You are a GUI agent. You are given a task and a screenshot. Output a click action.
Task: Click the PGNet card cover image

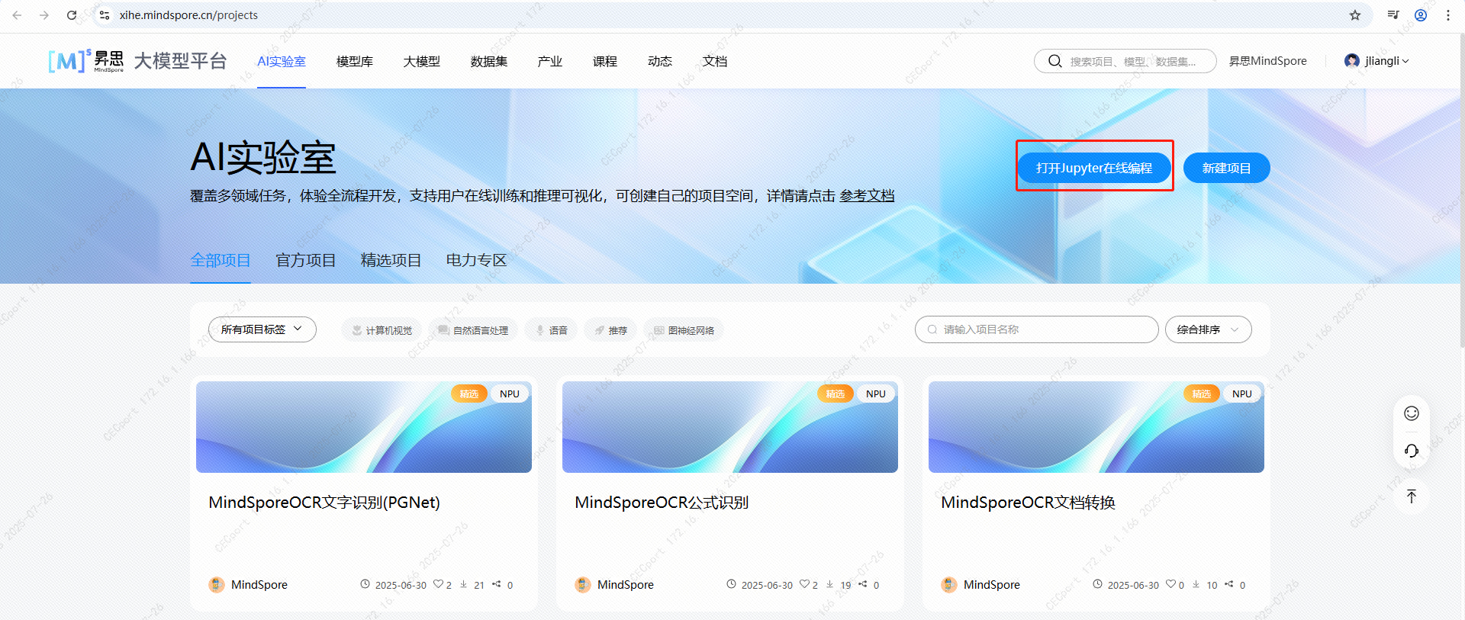(364, 427)
